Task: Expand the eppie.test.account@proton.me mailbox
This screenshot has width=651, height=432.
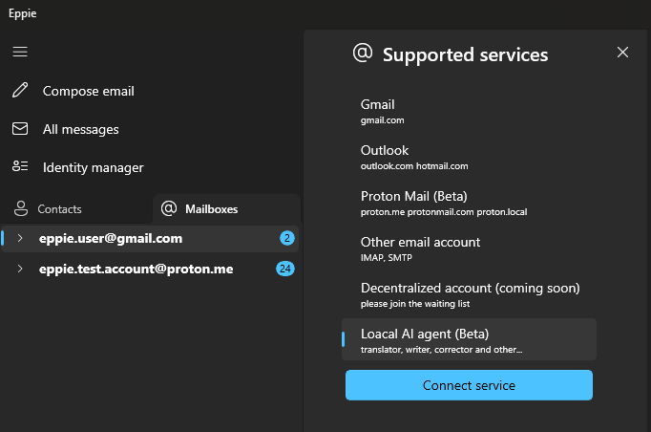Action: click(x=19, y=269)
